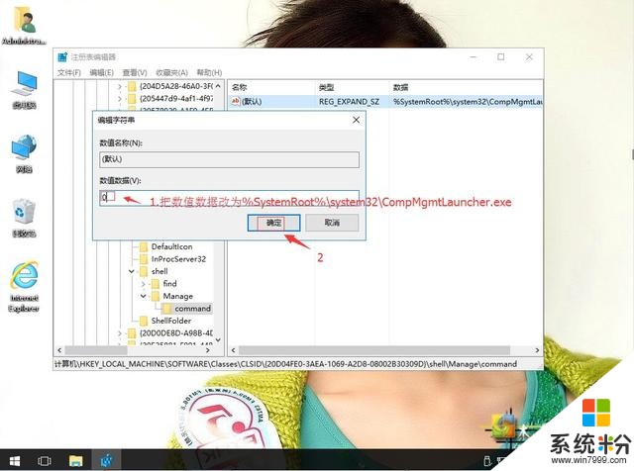Image resolution: width=634 pixels, height=471 pixels.
Task: Click values pane scroll left arrow
Action: (x=234, y=350)
